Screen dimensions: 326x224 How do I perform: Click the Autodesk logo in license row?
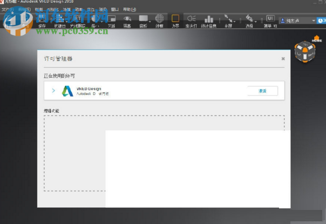point(67,91)
